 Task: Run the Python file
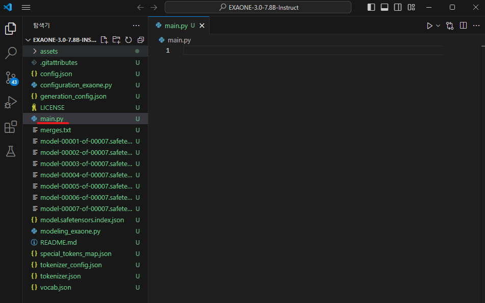[429, 26]
